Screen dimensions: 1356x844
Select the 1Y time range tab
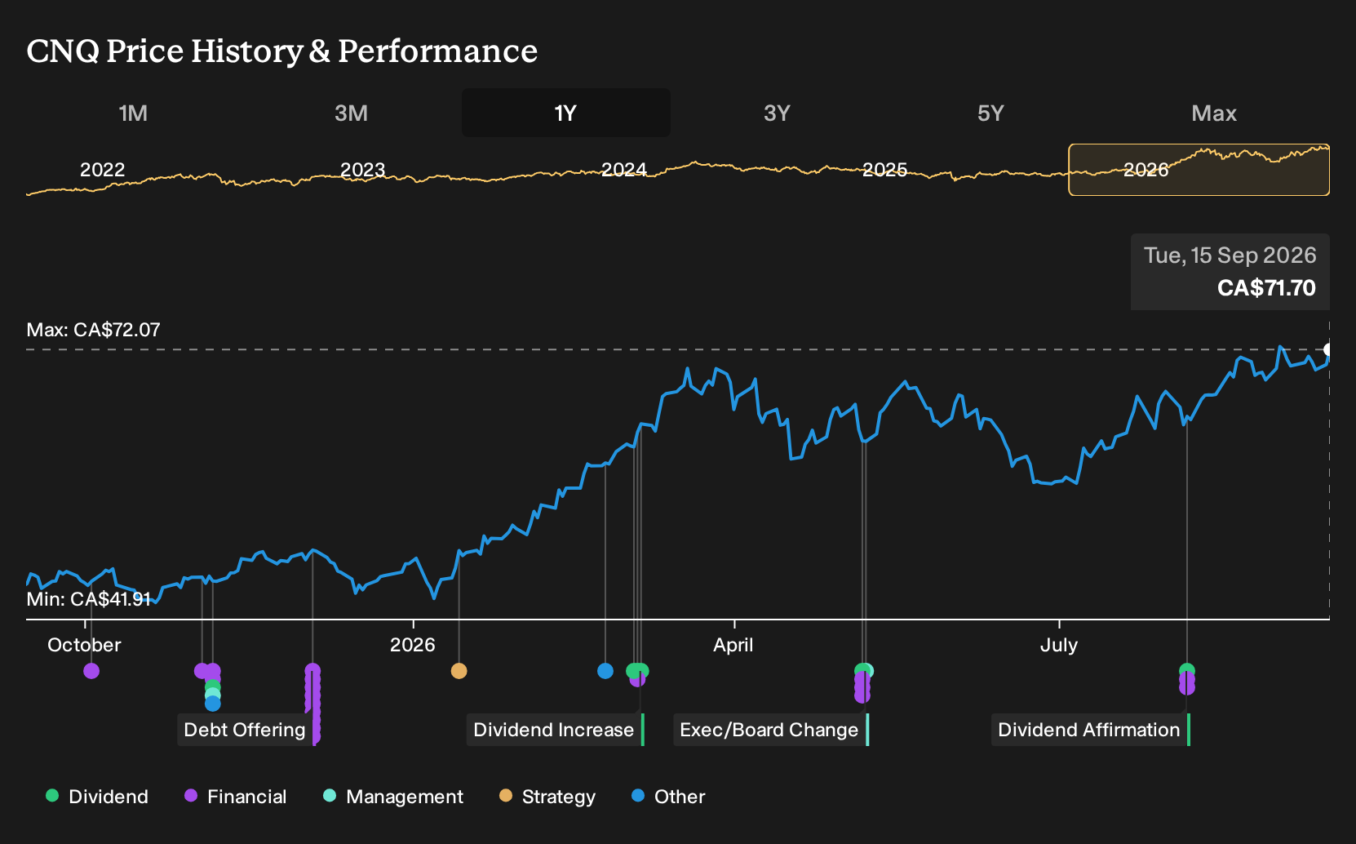(566, 113)
